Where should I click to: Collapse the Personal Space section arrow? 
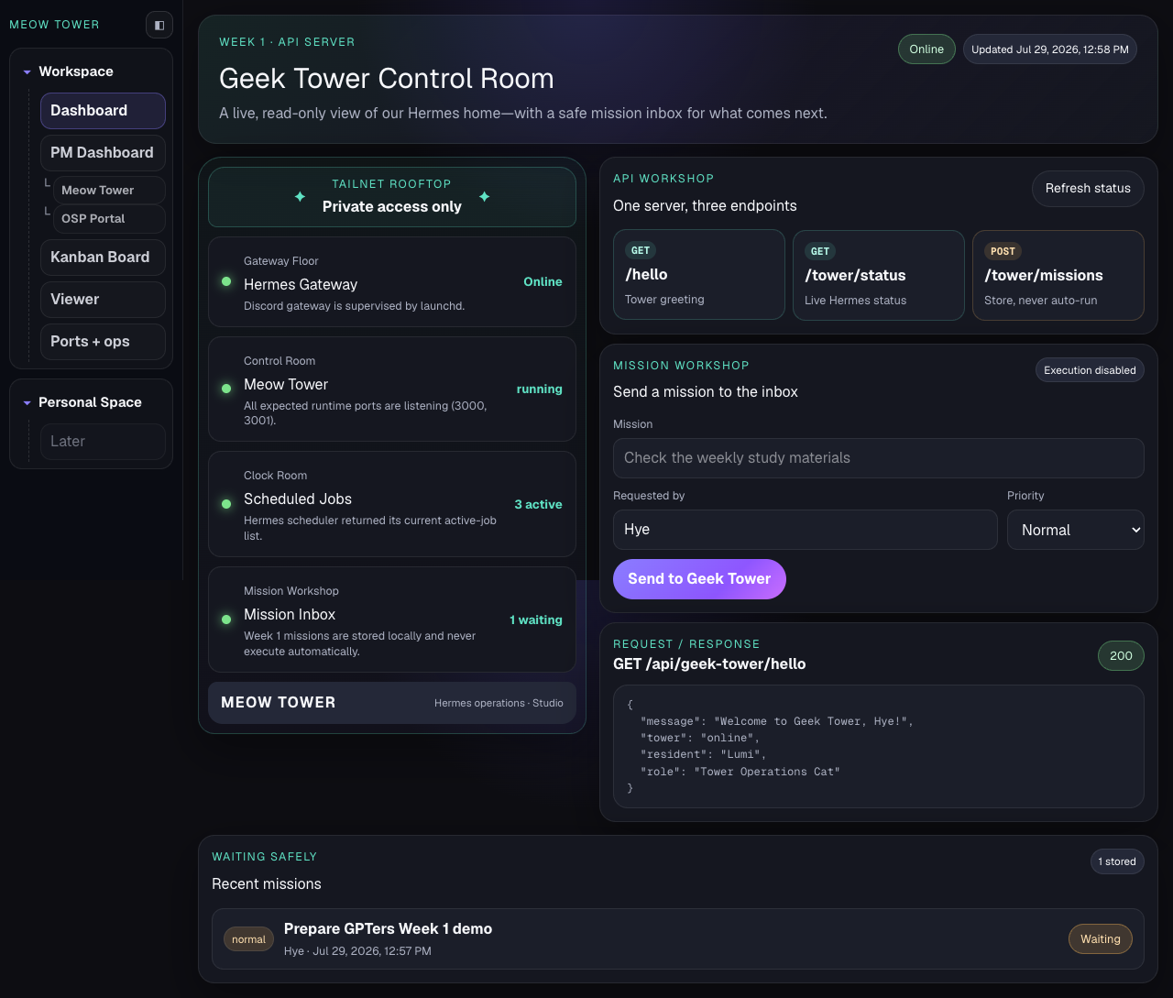coord(27,402)
